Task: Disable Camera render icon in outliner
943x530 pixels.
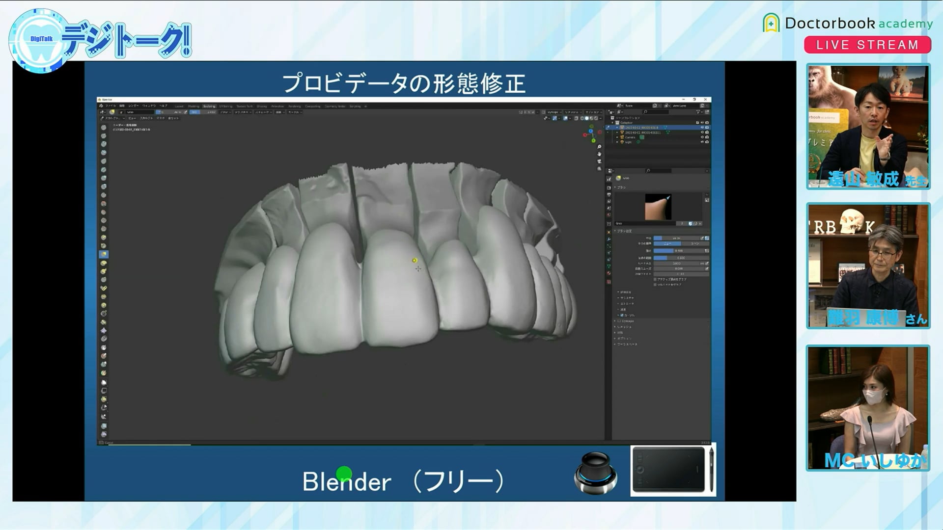Action: [707, 137]
